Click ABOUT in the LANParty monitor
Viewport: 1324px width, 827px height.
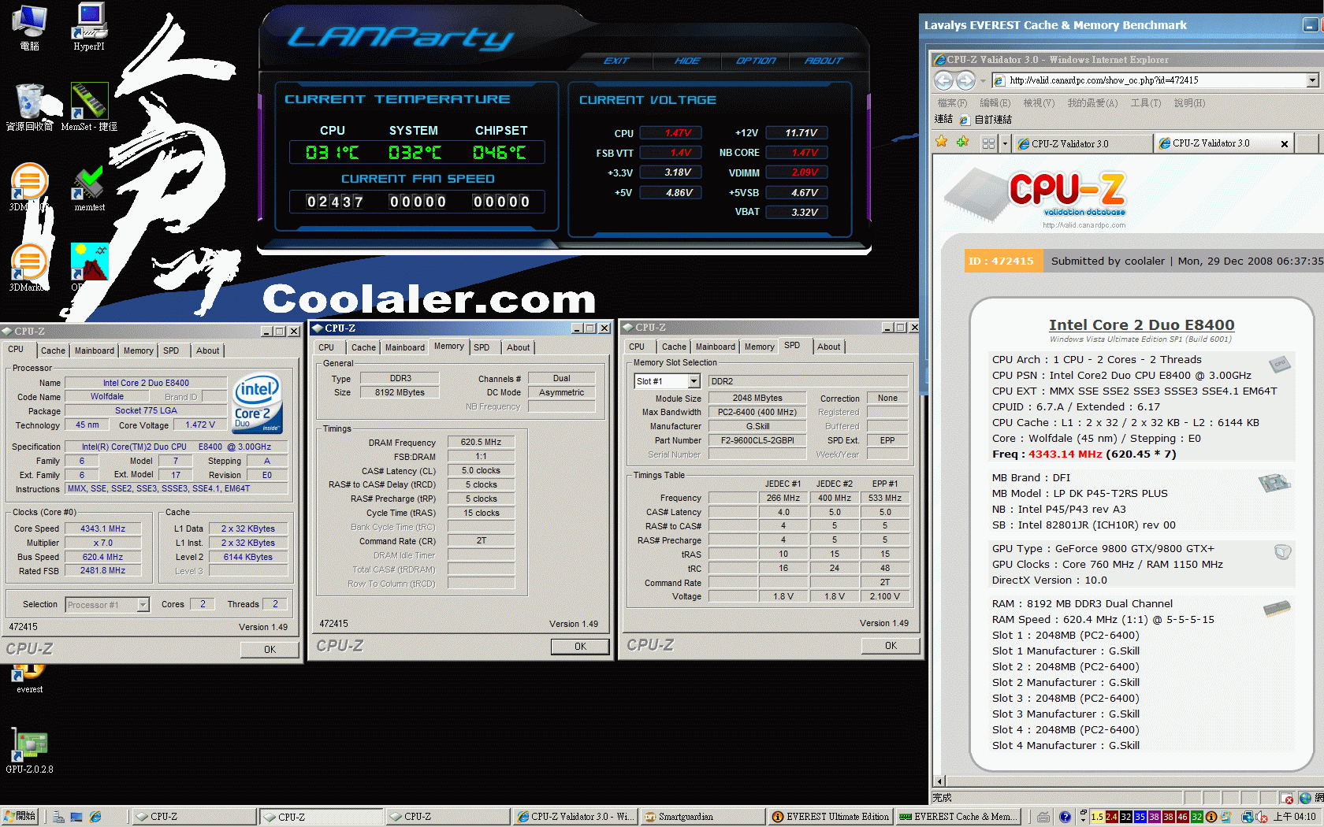pyautogui.click(x=824, y=61)
